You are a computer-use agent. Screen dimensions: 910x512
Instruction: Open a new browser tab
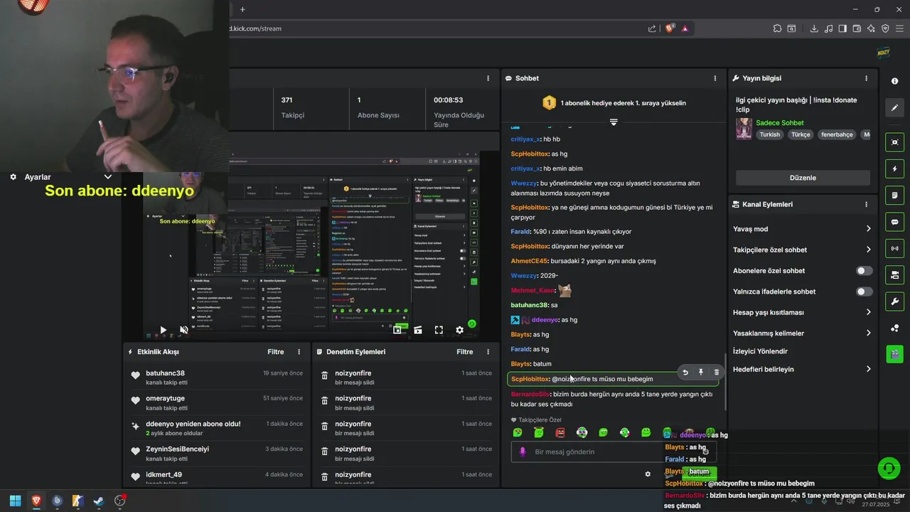point(242,9)
